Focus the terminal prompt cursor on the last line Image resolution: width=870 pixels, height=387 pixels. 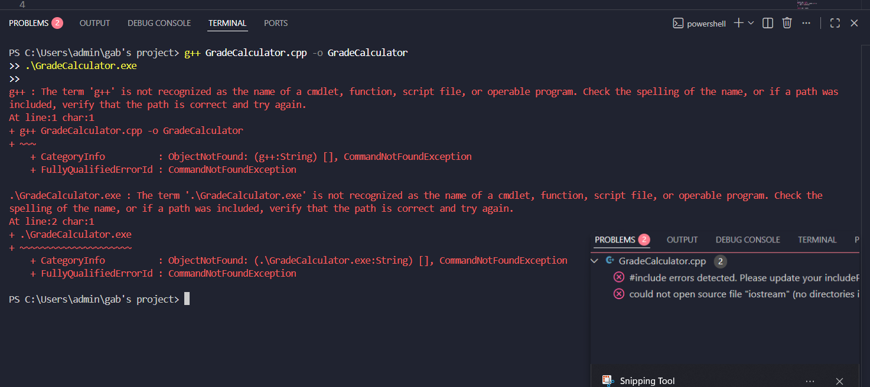[187, 299]
